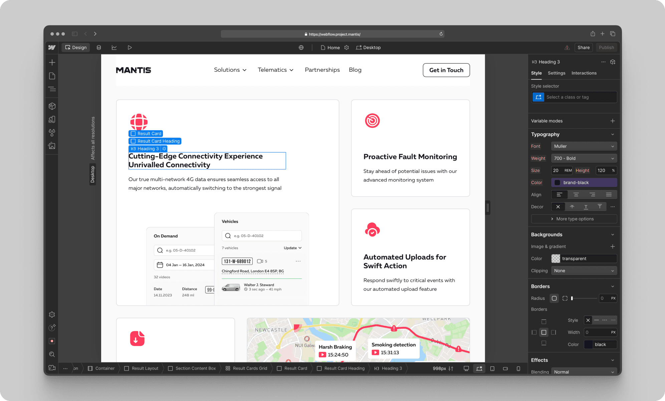Select the dashed border style

click(x=605, y=320)
